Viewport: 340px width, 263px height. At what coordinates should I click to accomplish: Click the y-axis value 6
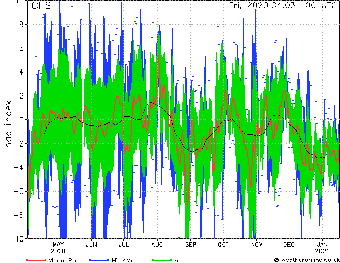(21, 48)
